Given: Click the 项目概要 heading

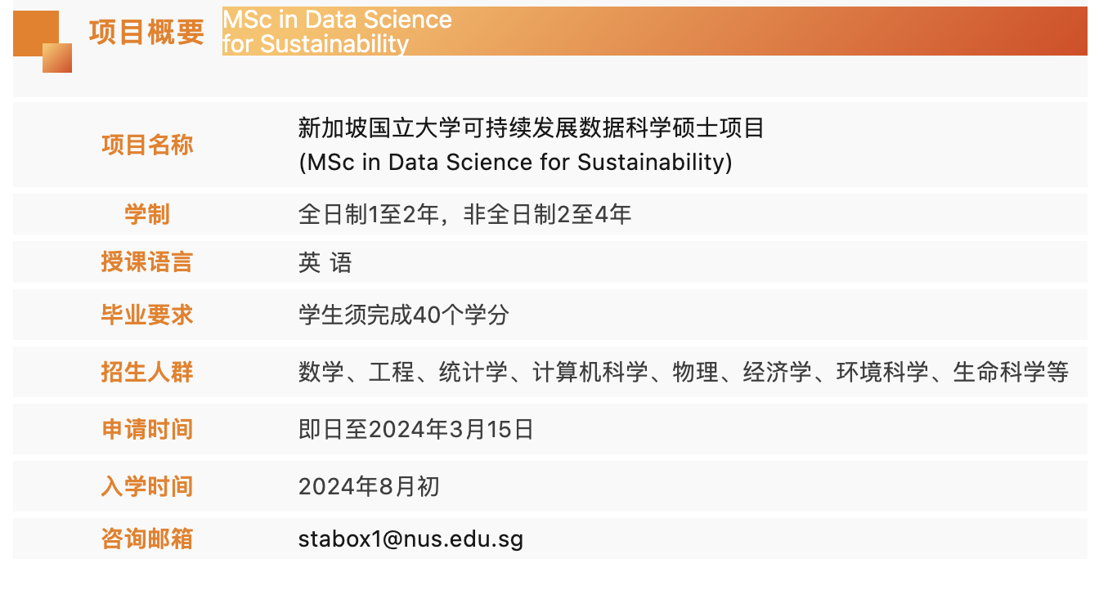Looking at the screenshot, I should 146,33.
